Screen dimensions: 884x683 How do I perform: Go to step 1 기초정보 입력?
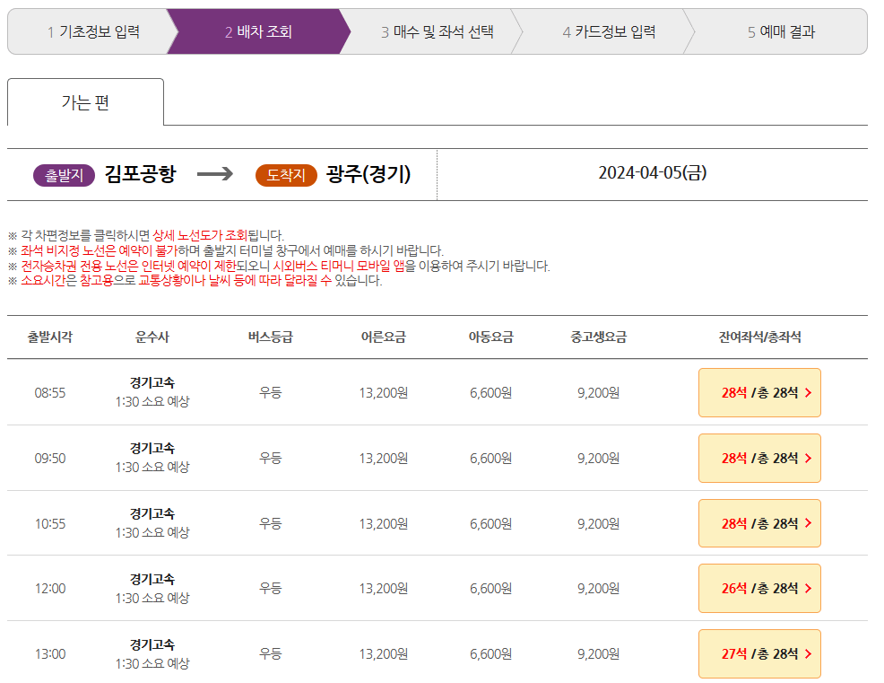(89, 29)
